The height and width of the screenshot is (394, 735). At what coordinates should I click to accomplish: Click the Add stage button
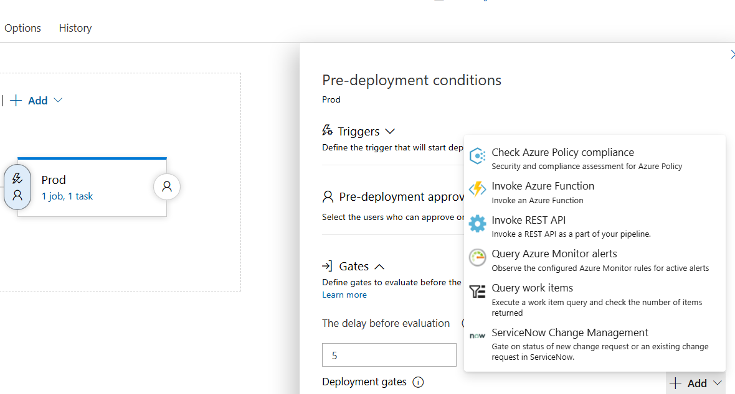point(29,101)
